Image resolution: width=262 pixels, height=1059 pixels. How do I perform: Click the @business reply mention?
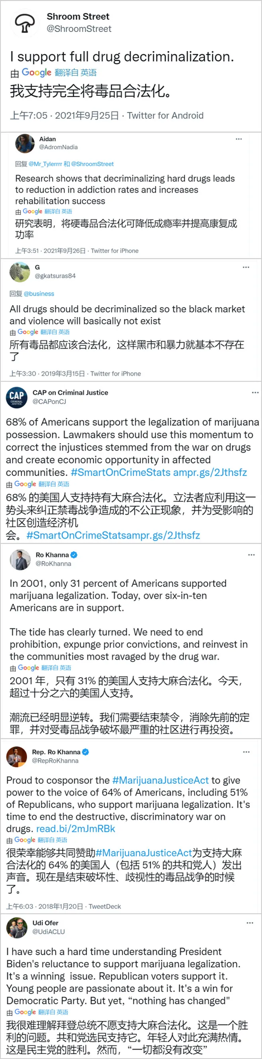(39, 294)
